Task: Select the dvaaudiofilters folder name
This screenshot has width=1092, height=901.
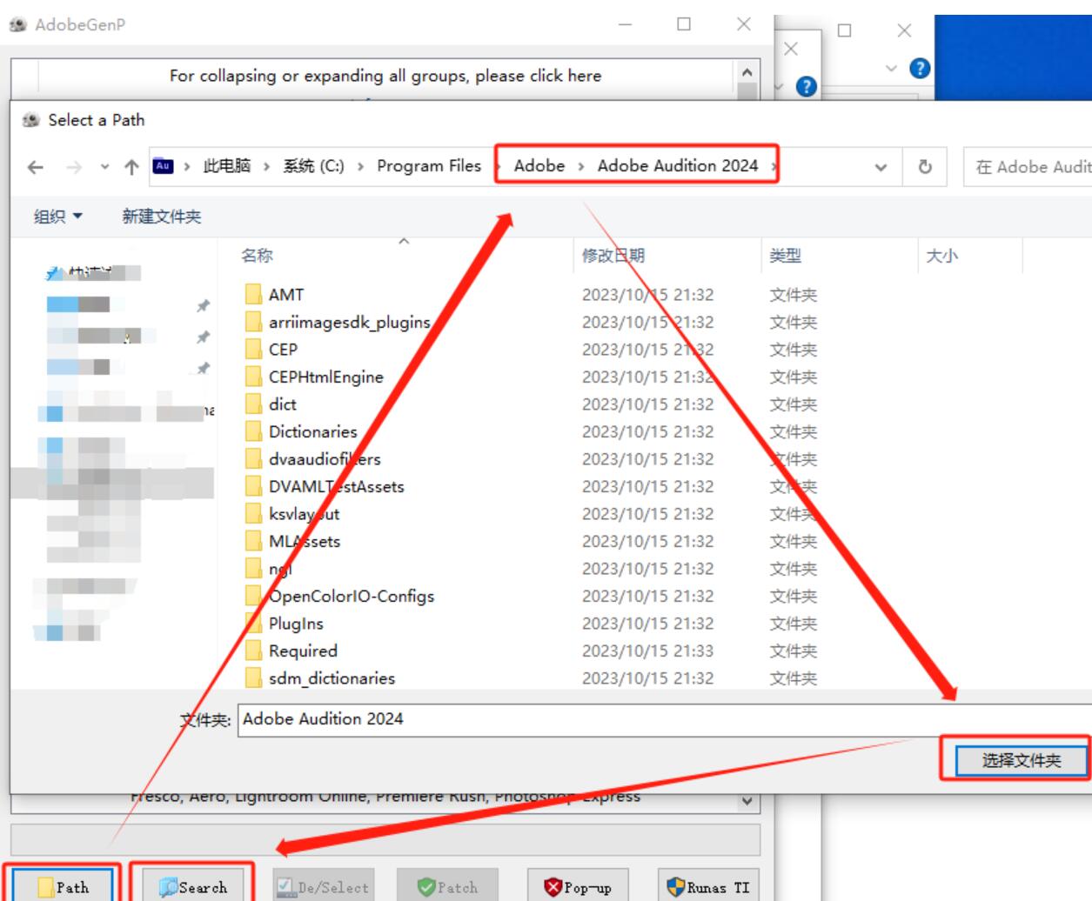Action: [x=325, y=459]
